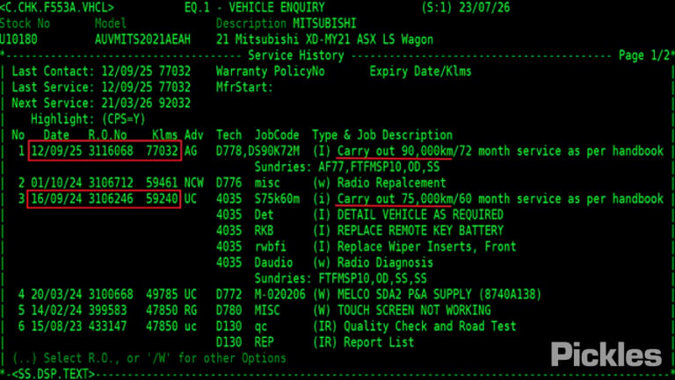Screen dimensions: 675x380
Task: Select R.O. number 399583
Action: [107, 310]
